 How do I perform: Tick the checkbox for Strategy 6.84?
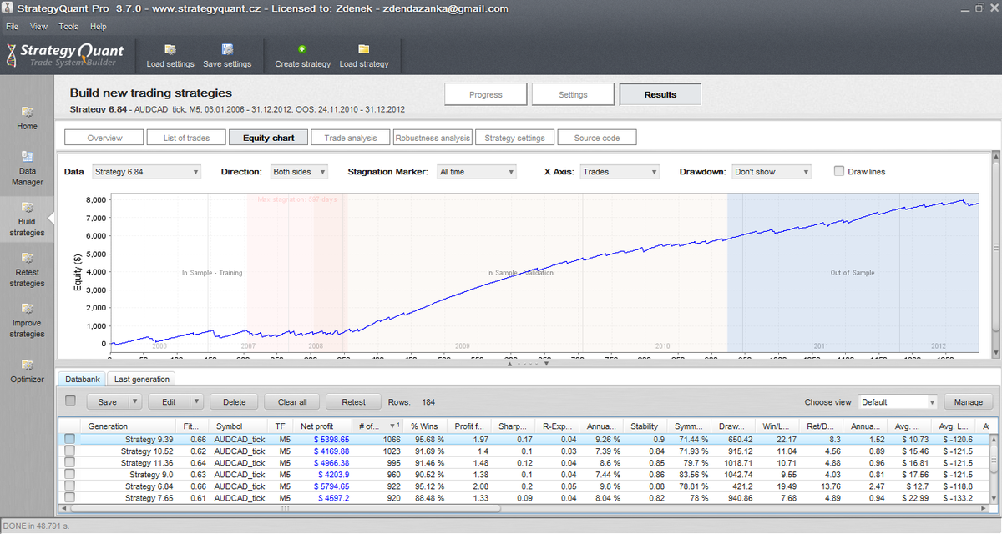click(x=70, y=486)
